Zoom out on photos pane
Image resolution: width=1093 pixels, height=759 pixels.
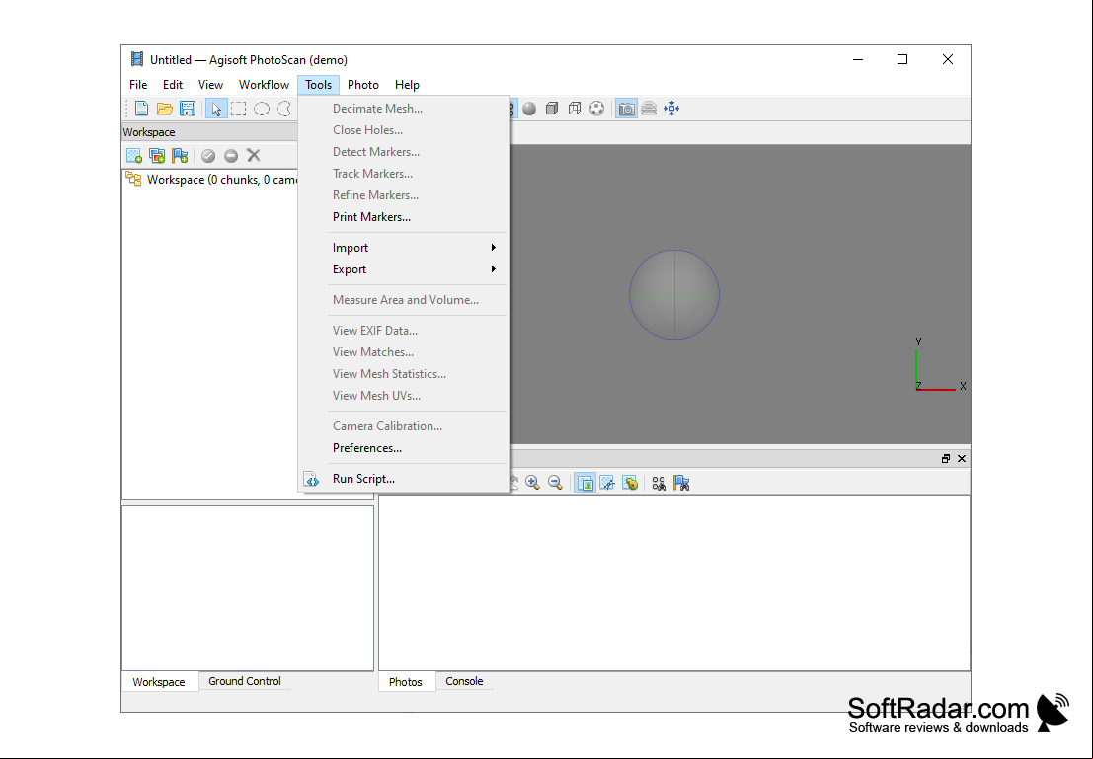pyautogui.click(x=556, y=483)
